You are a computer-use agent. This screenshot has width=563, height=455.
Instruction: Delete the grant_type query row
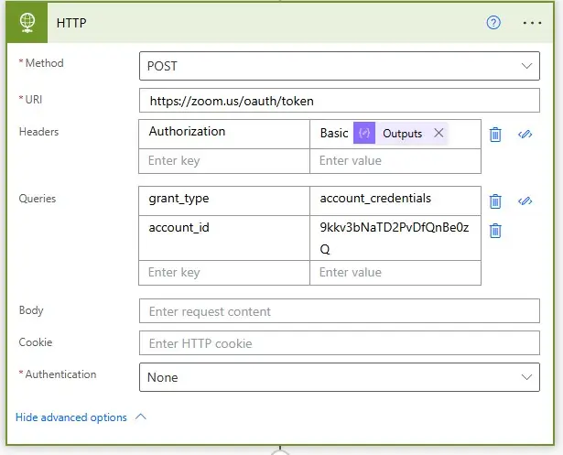(x=495, y=201)
